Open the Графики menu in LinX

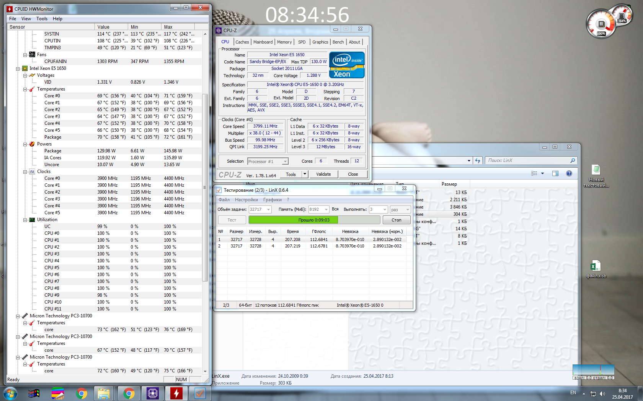point(273,200)
